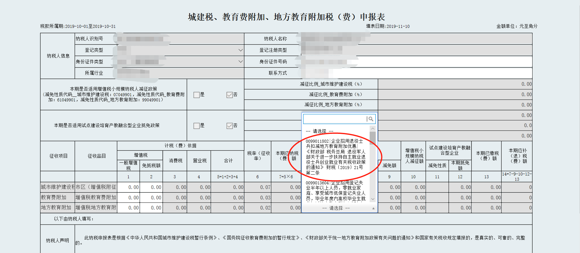Click the small triangle arrow beside the lower 请选择
580x253 pixels.
pyautogui.click(x=373, y=208)
